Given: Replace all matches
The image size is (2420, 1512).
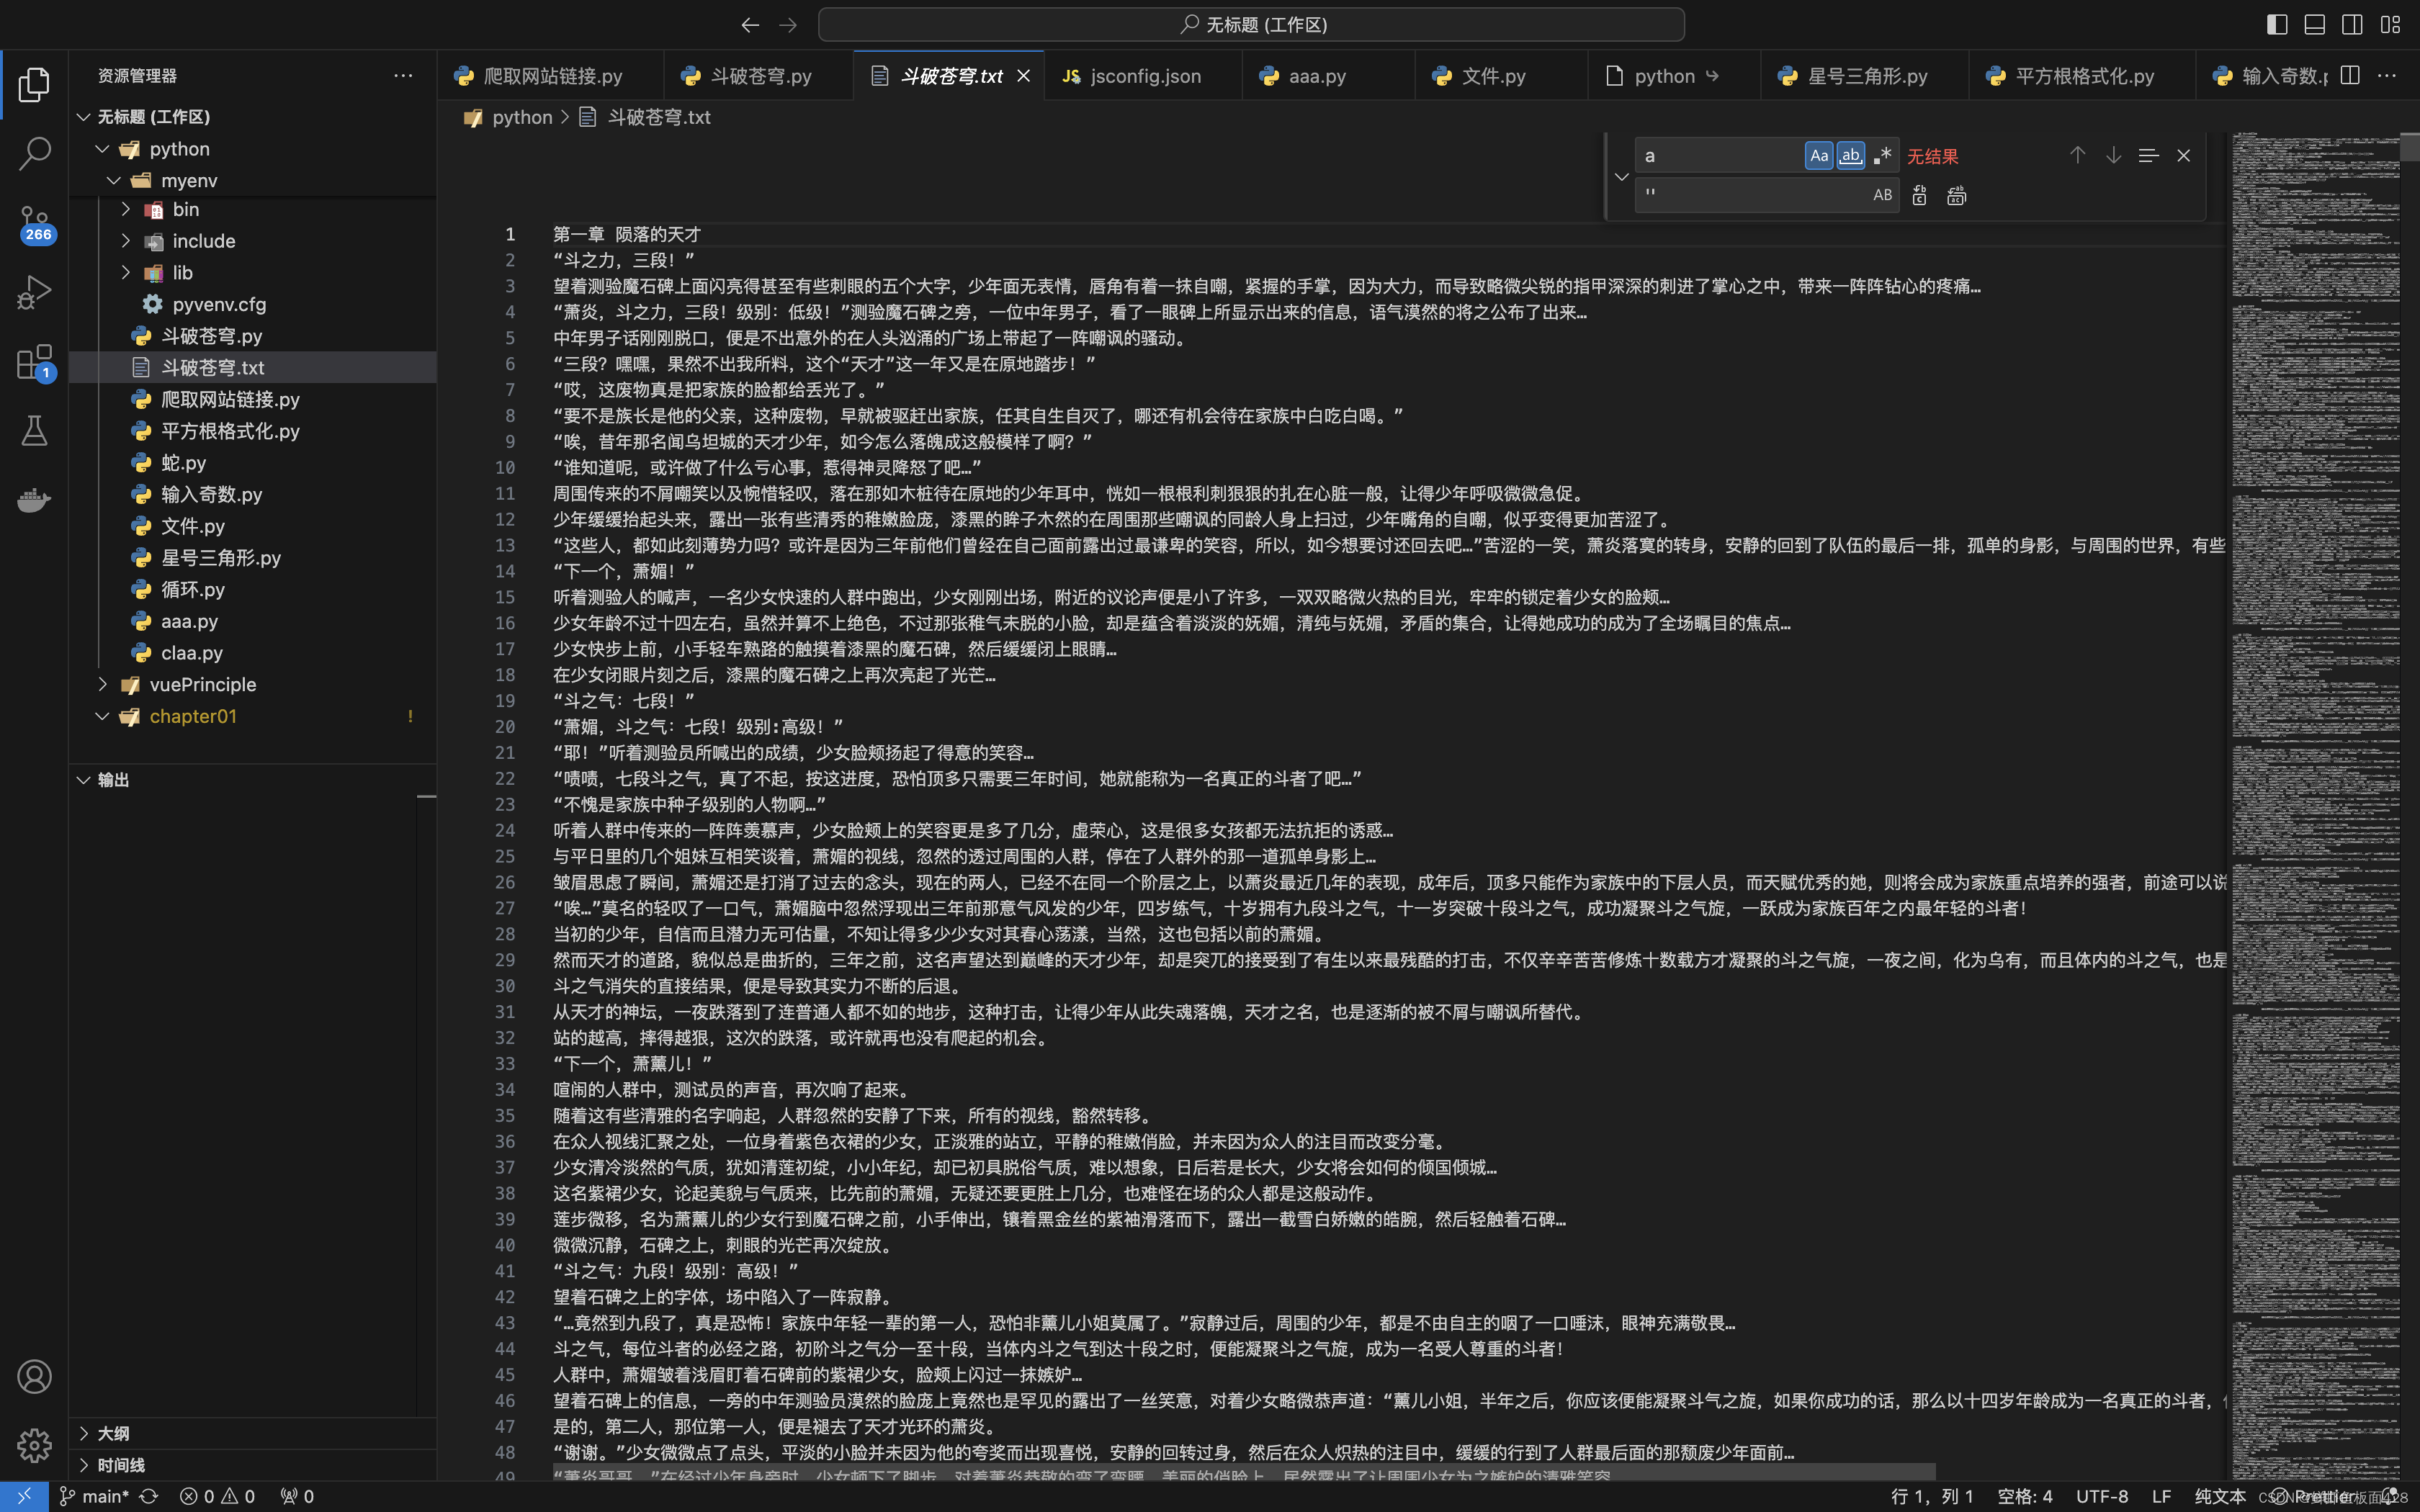Looking at the screenshot, I should (x=1956, y=196).
